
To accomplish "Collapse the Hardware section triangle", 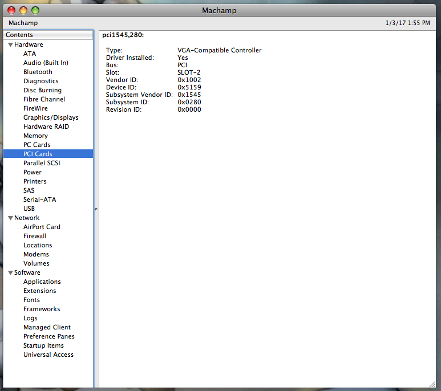I will coord(10,44).
